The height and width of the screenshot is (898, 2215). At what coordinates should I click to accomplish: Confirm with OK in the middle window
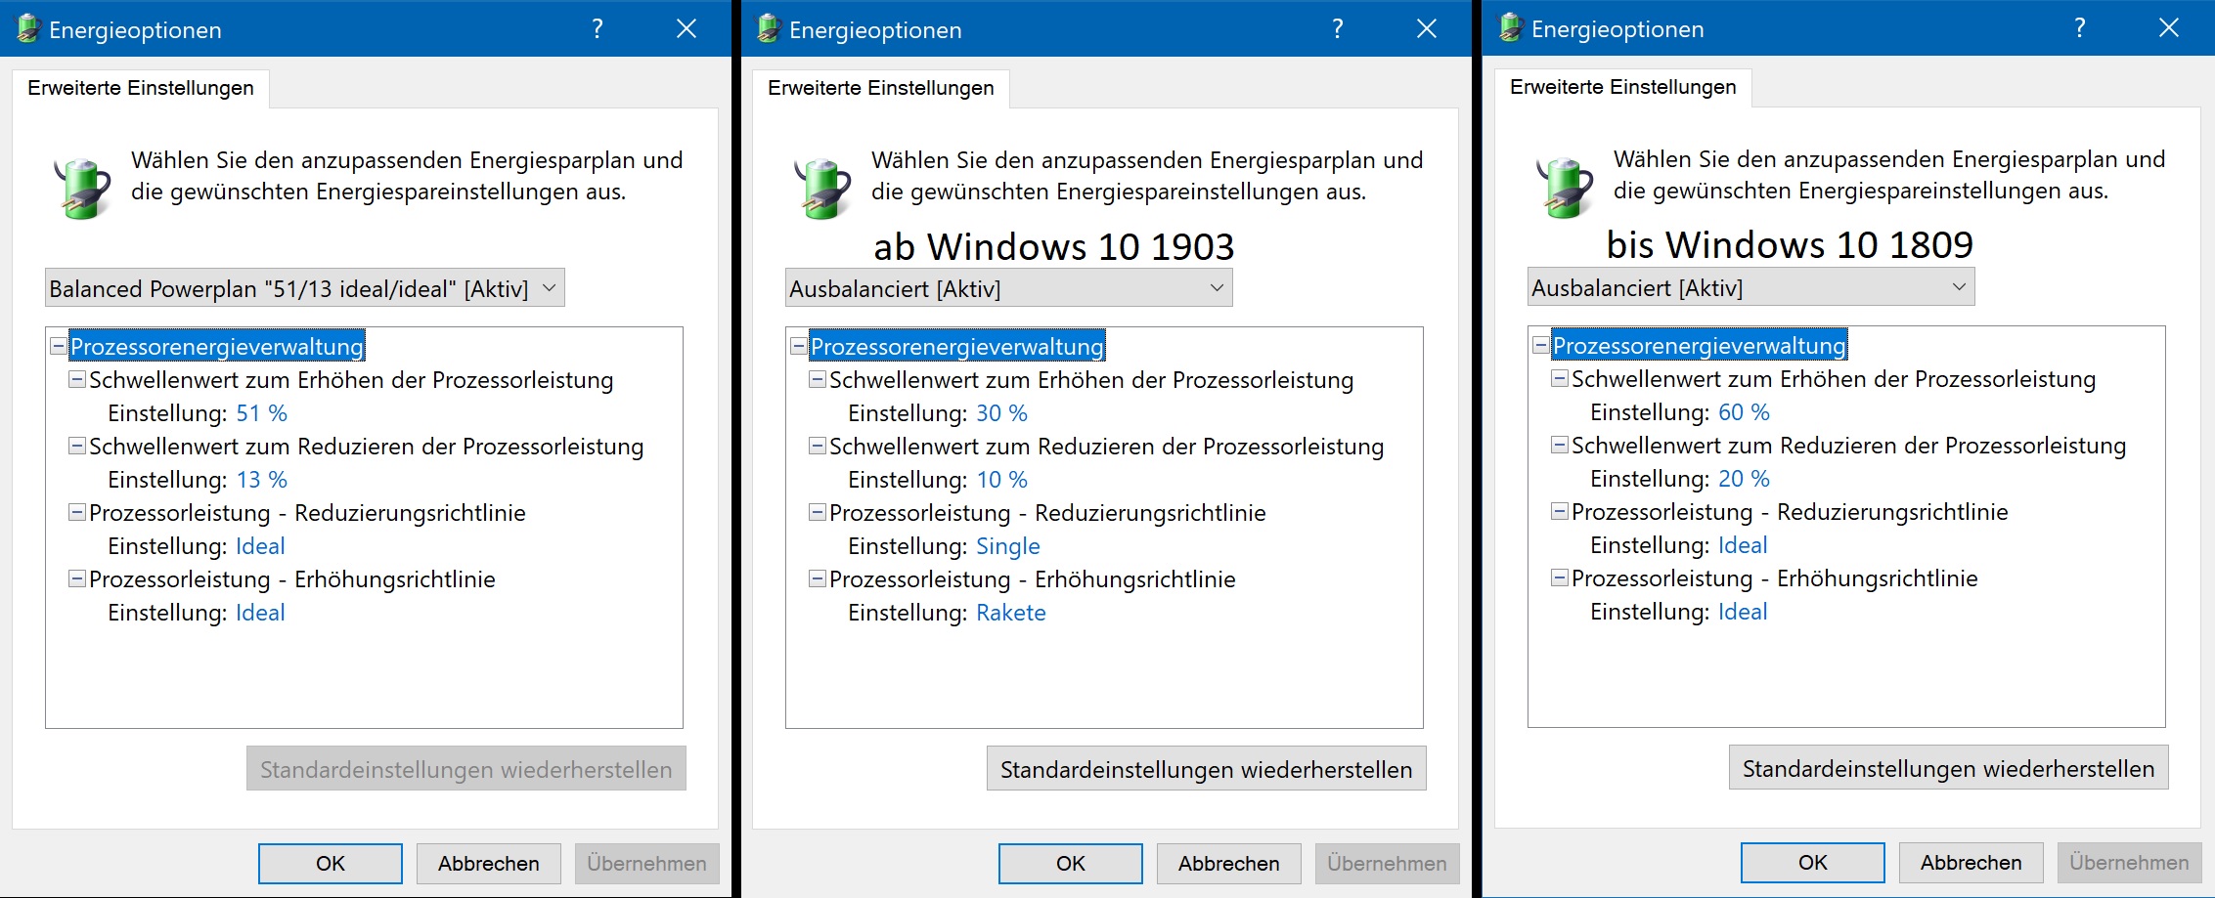pyautogui.click(x=1071, y=864)
